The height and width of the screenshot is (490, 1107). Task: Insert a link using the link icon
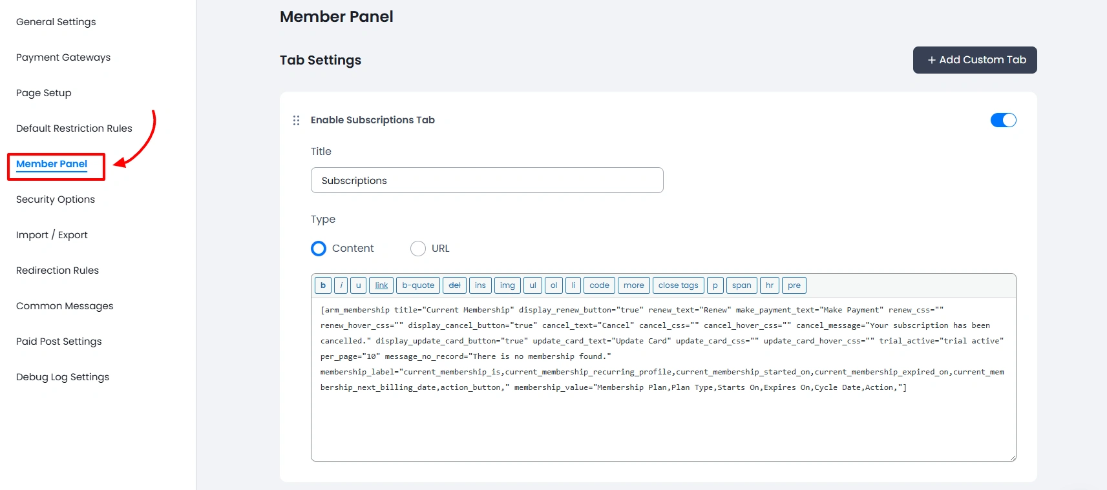(381, 285)
